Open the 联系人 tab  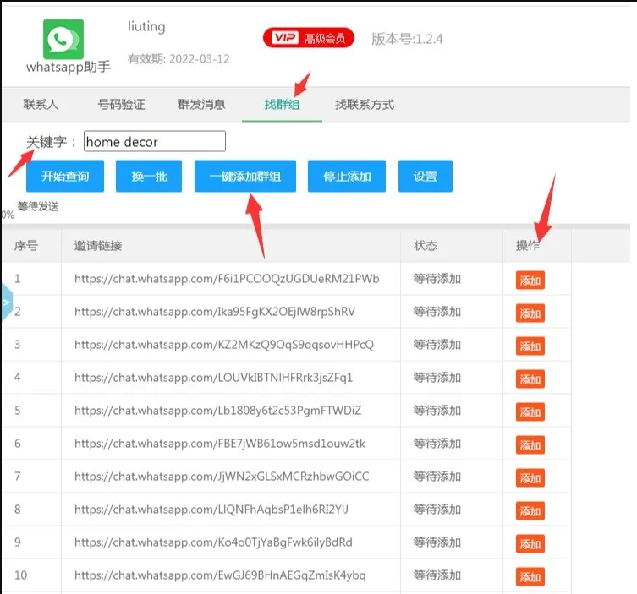(41, 105)
